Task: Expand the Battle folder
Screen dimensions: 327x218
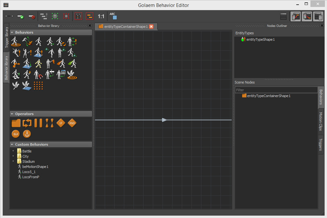Action: (13, 151)
